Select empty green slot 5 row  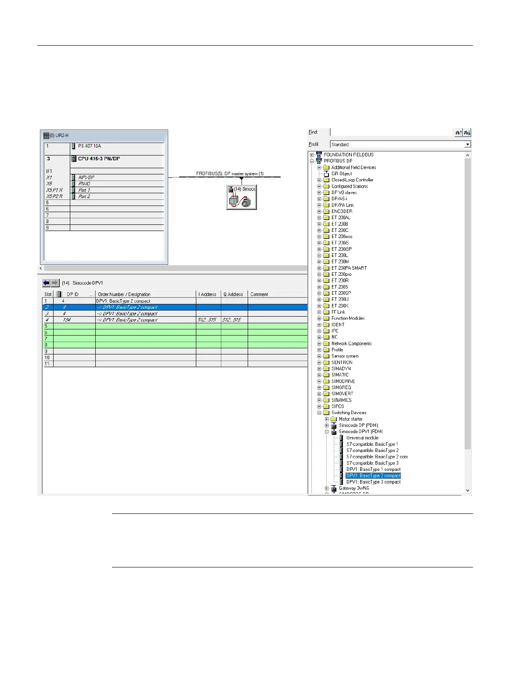[175, 326]
